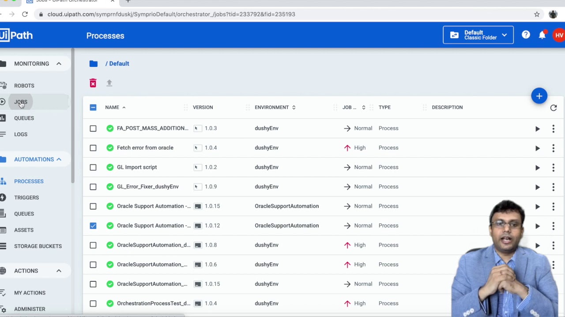Click the site lock icon in address bar
Viewport: 565px width, 317px height.
(41, 14)
